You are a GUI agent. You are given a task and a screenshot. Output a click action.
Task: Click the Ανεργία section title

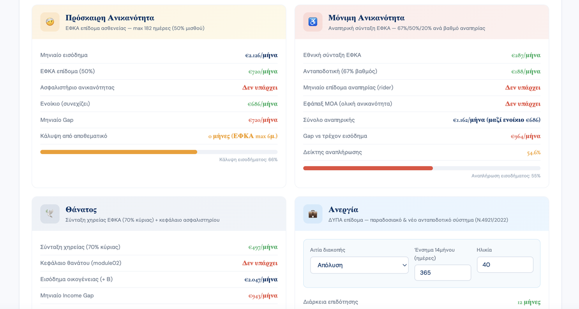point(343,210)
